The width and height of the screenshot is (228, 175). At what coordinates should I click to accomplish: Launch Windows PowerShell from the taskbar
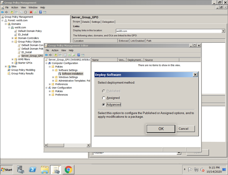pyautogui.click(x=32, y=170)
